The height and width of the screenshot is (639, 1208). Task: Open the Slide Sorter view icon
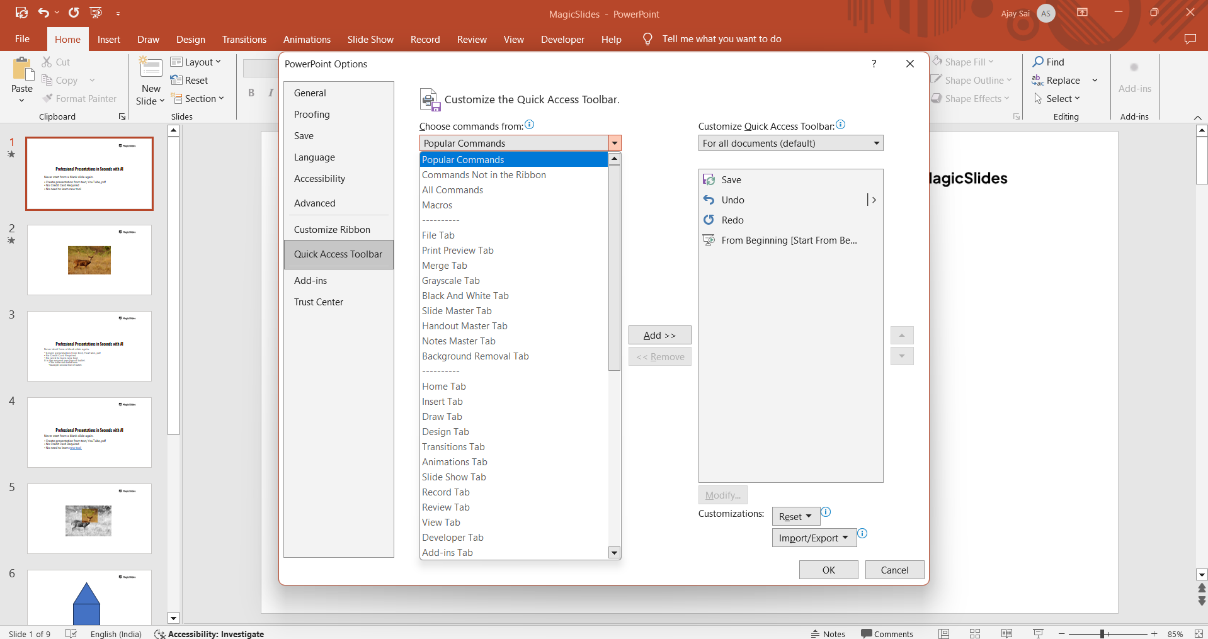coord(975,633)
